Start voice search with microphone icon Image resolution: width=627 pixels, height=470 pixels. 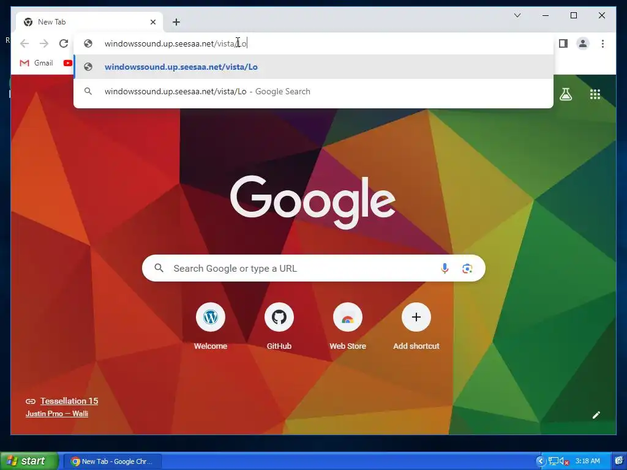[445, 268]
